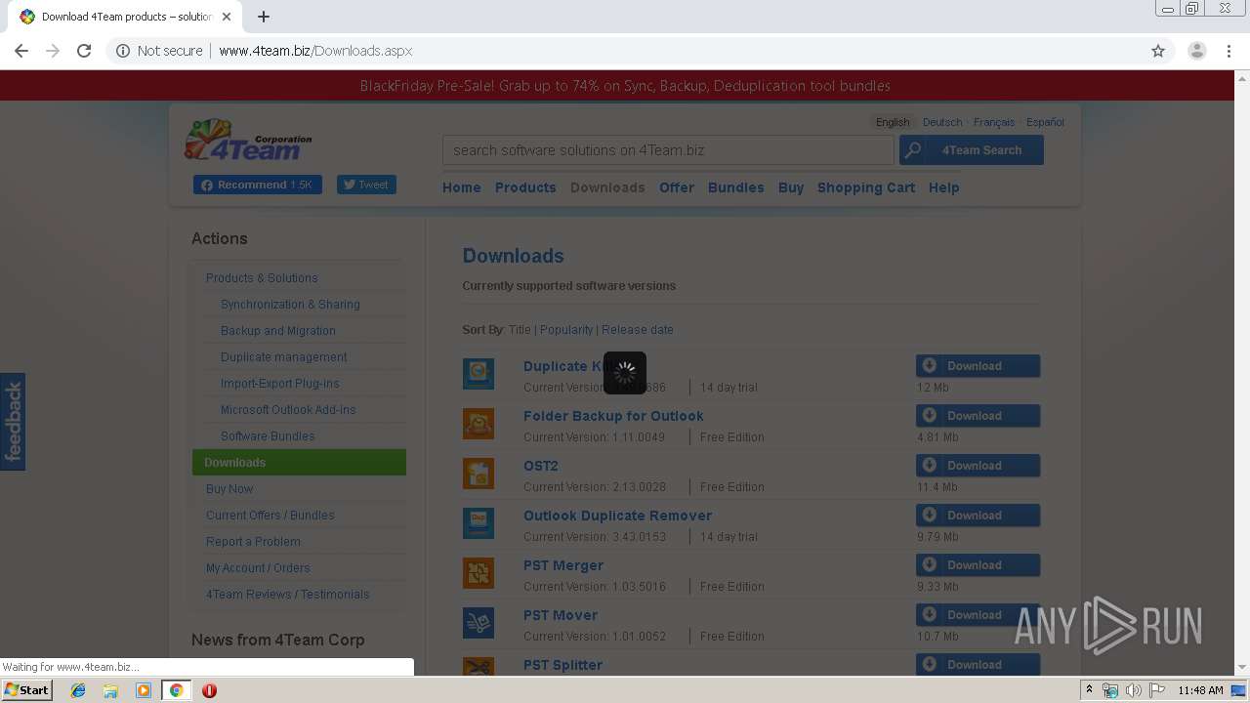Click the 4Team Corporation logo
Image resolution: width=1250 pixels, height=703 pixels.
248,140
